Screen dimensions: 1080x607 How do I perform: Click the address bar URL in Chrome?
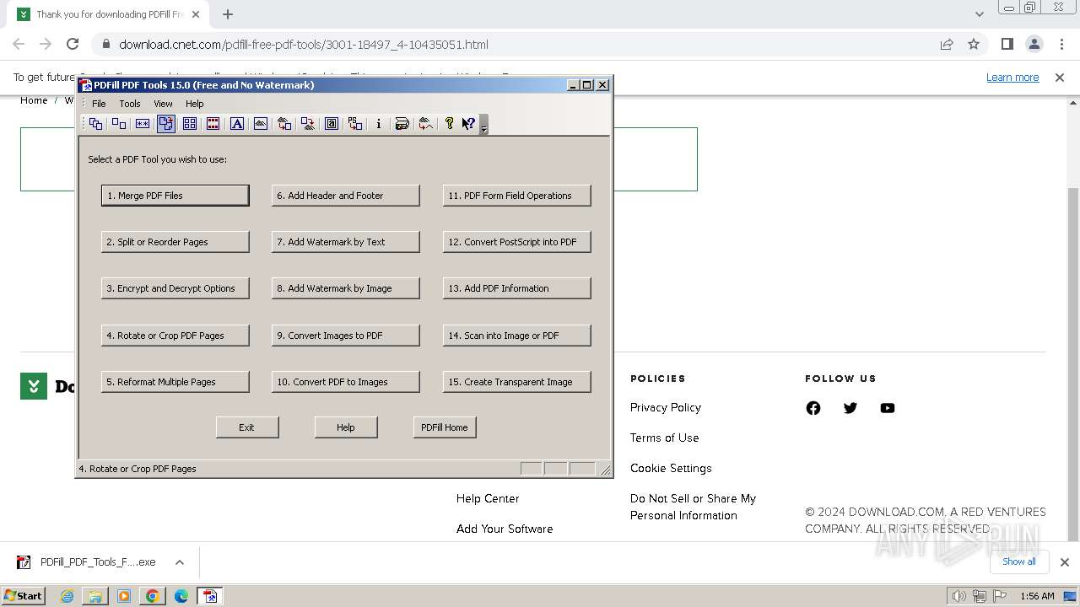(304, 45)
